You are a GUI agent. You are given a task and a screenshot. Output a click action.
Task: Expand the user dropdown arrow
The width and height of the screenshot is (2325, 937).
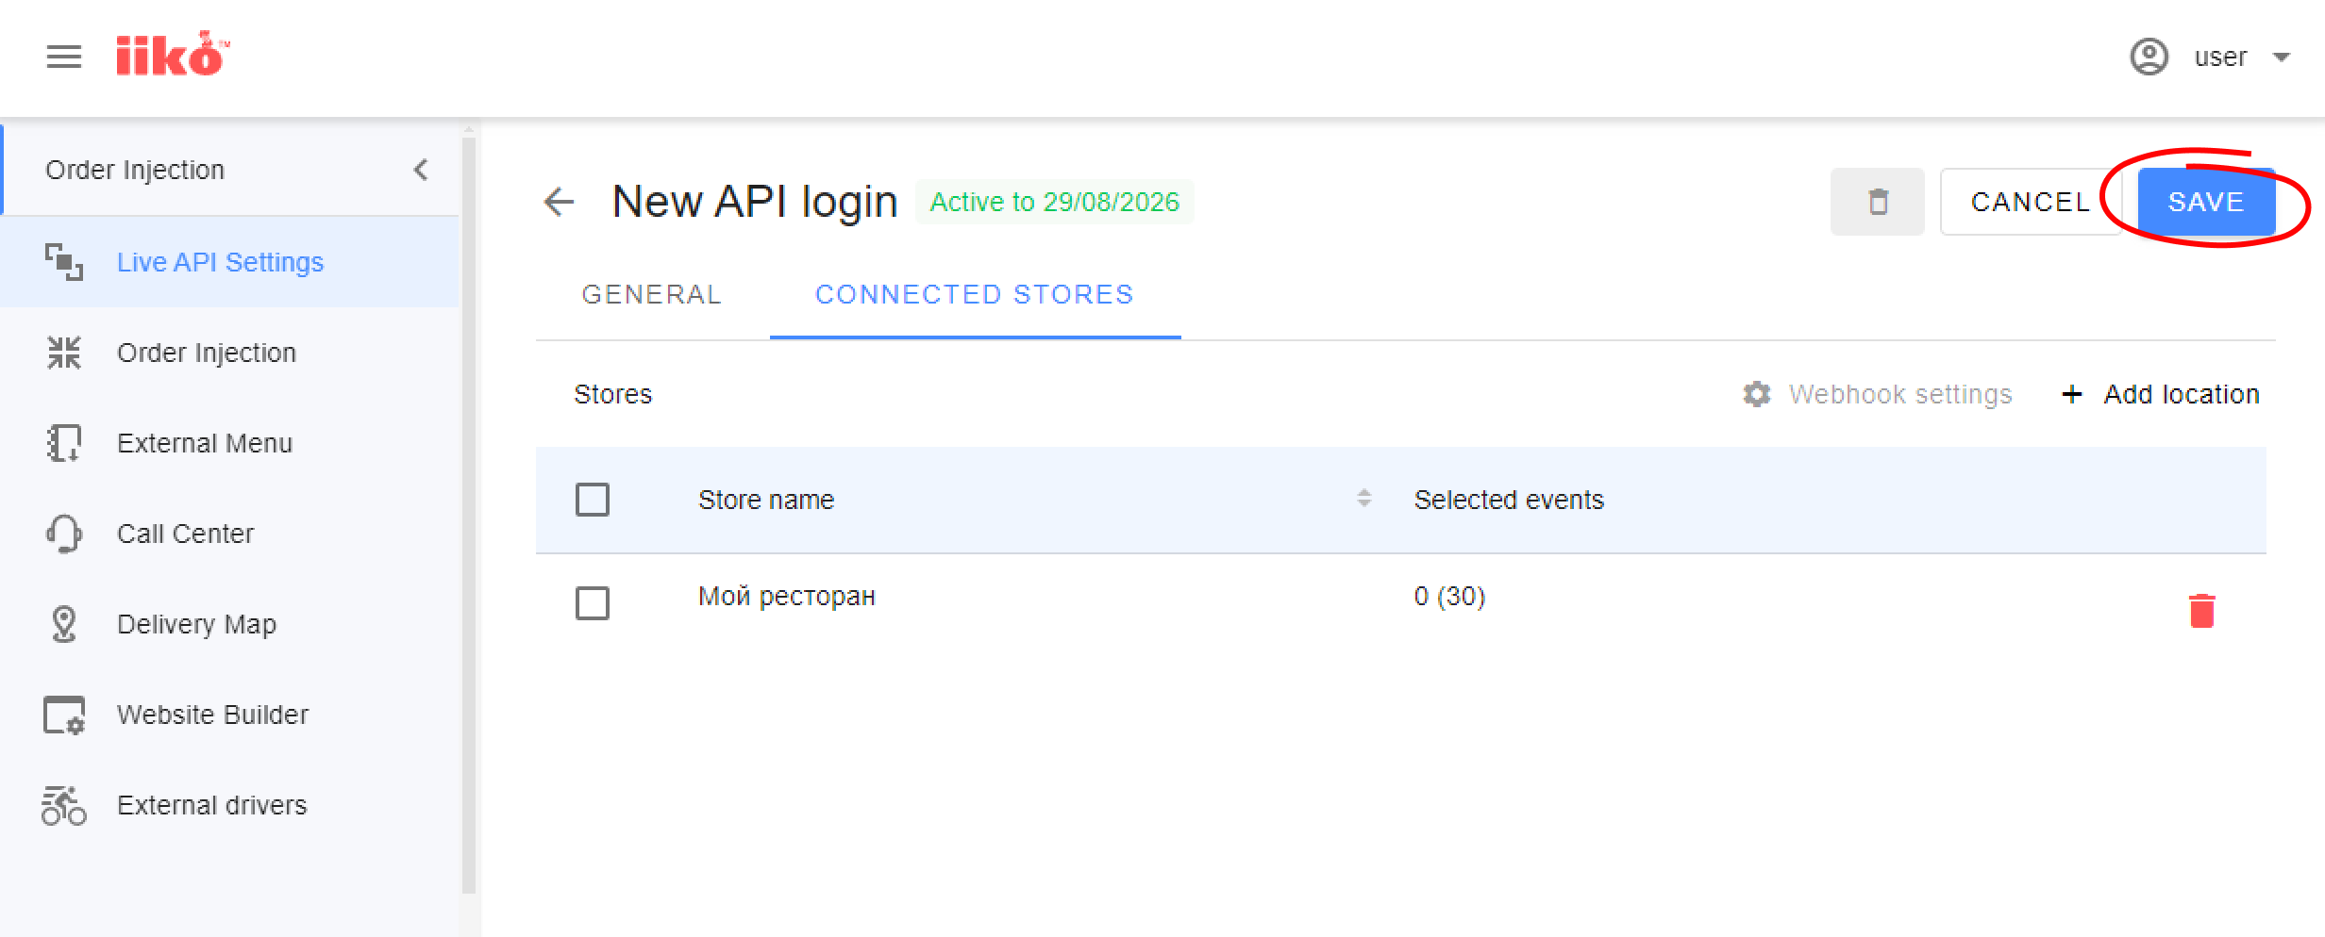pyautogui.click(x=2282, y=58)
